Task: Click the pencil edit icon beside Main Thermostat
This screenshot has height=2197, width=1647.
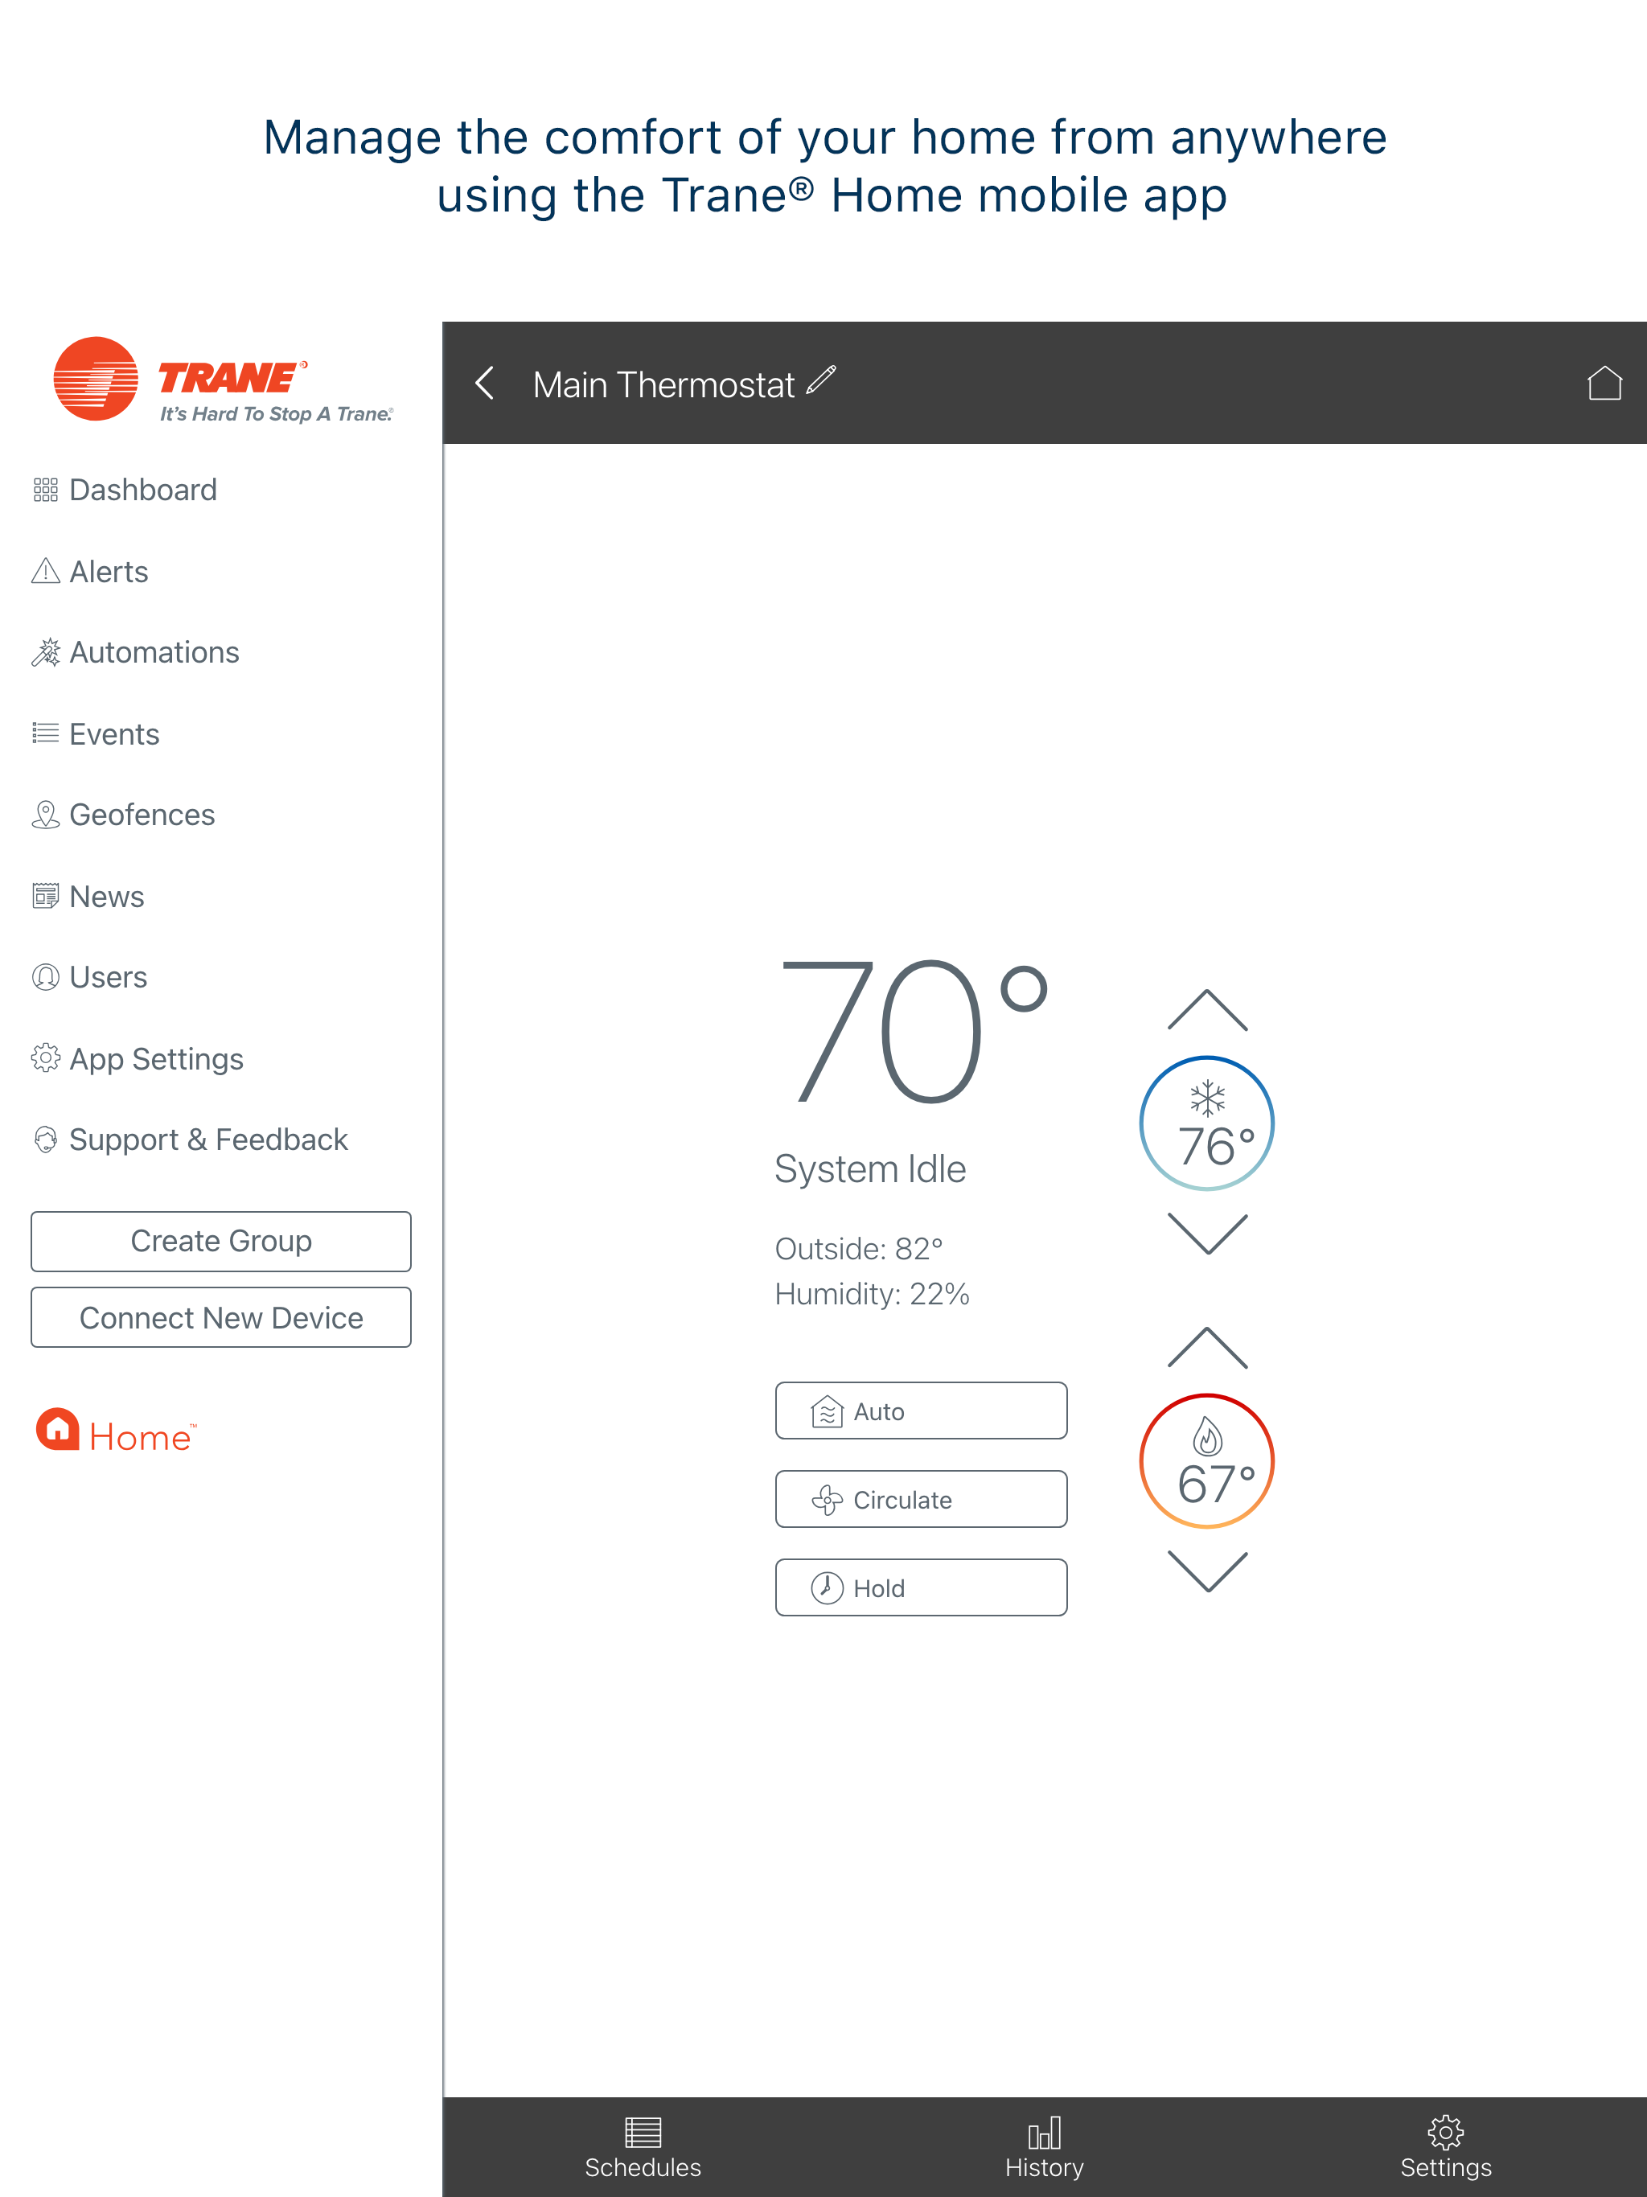Action: pos(820,381)
